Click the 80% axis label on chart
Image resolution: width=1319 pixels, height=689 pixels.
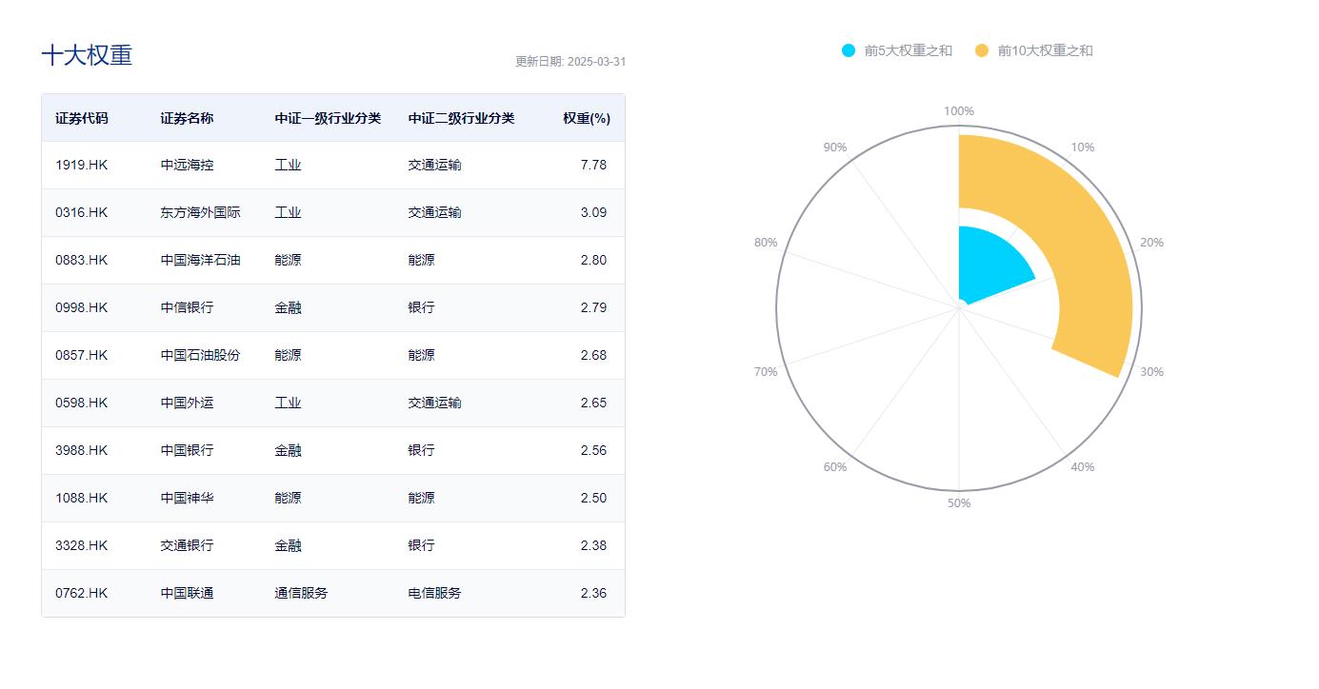[766, 242]
